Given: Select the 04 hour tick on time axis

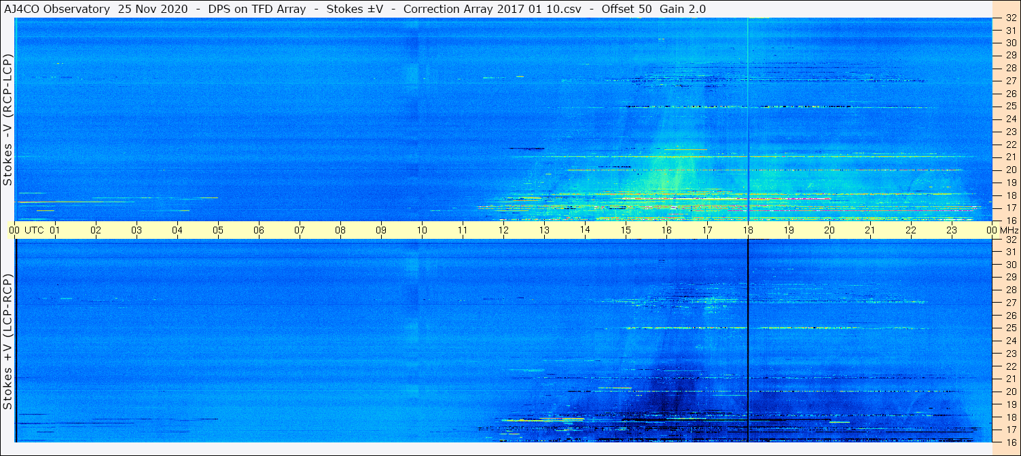Looking at the screenshot, I should pos(177,230).
